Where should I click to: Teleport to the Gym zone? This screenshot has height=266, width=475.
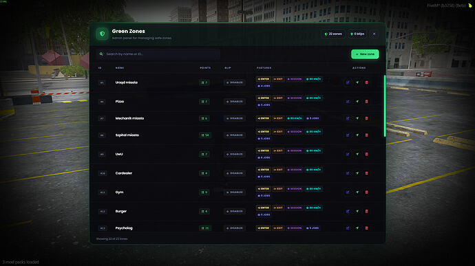pyautogui.click(x=357, y=192)
